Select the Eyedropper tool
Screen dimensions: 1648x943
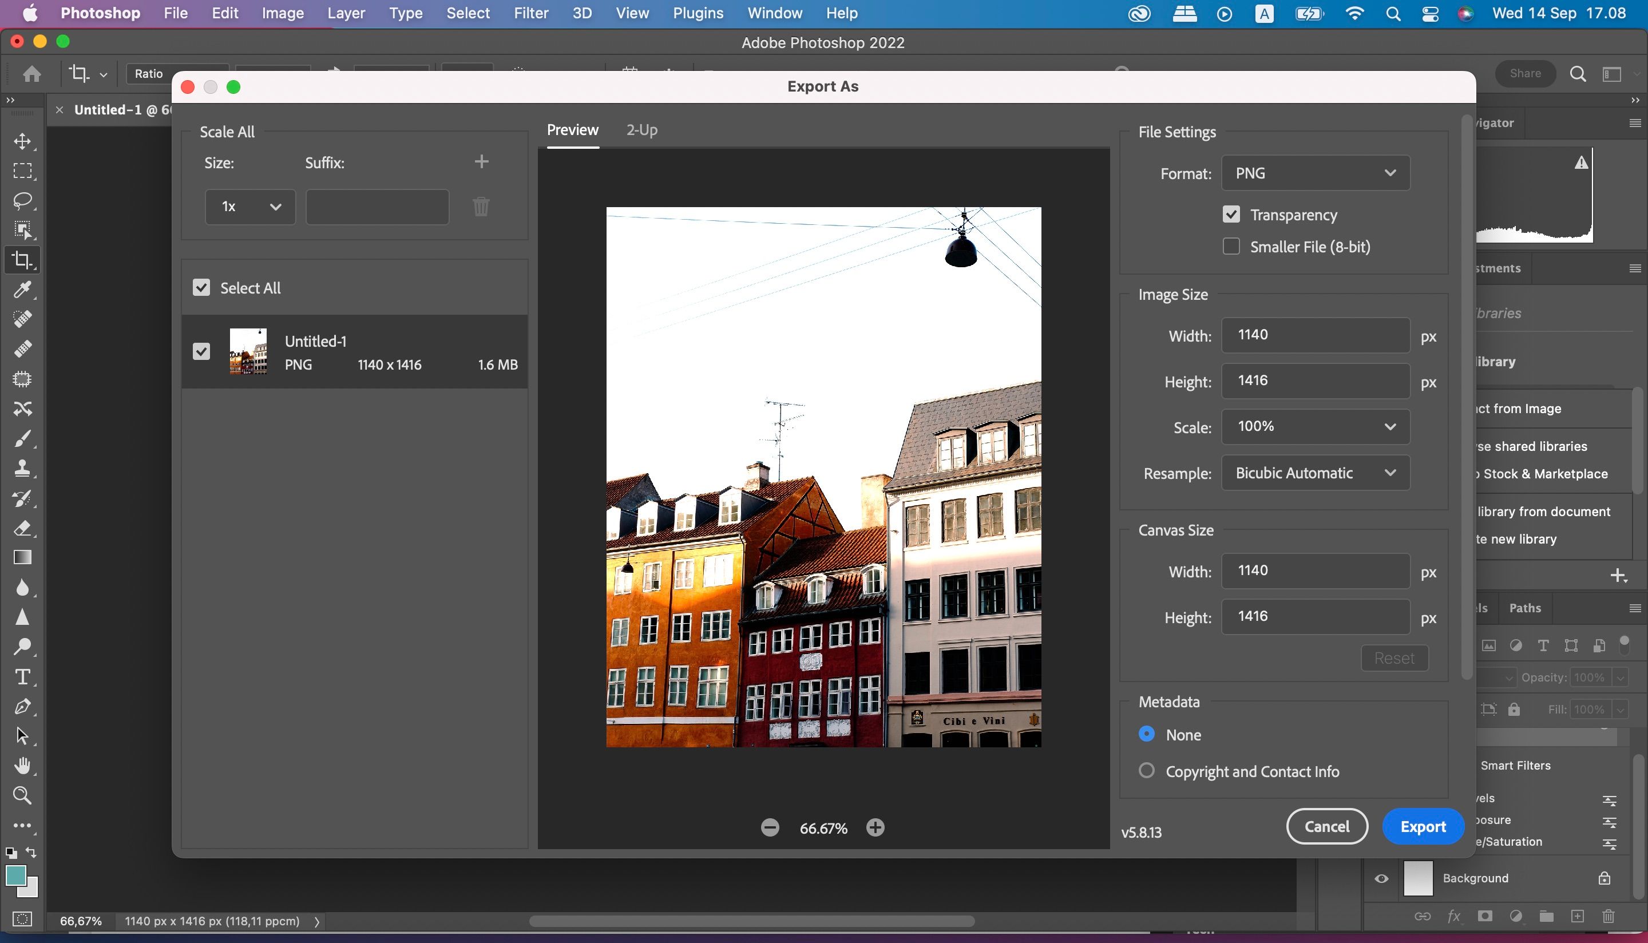click(x=22, y=290)
